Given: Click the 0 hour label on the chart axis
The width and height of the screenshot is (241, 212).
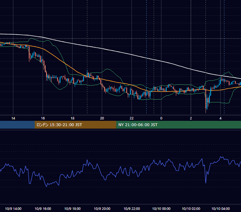Looking at the screenshot, I should 161,118.
